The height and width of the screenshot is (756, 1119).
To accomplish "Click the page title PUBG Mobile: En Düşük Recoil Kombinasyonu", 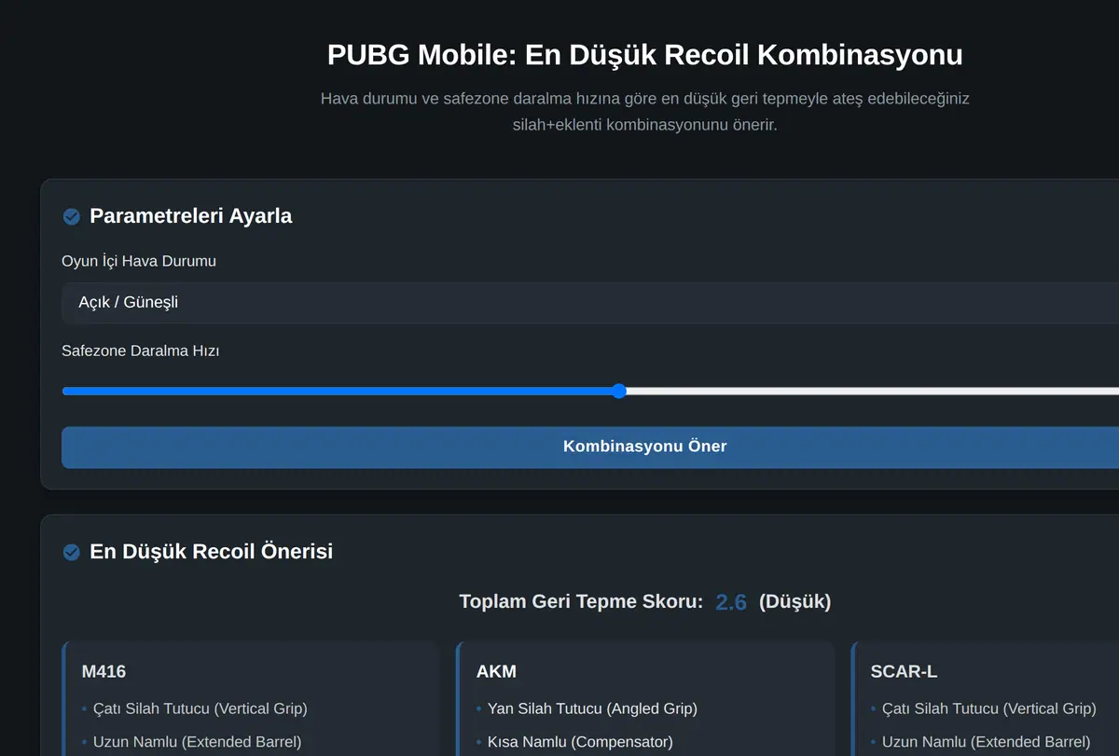I will [x=644, y=55].
